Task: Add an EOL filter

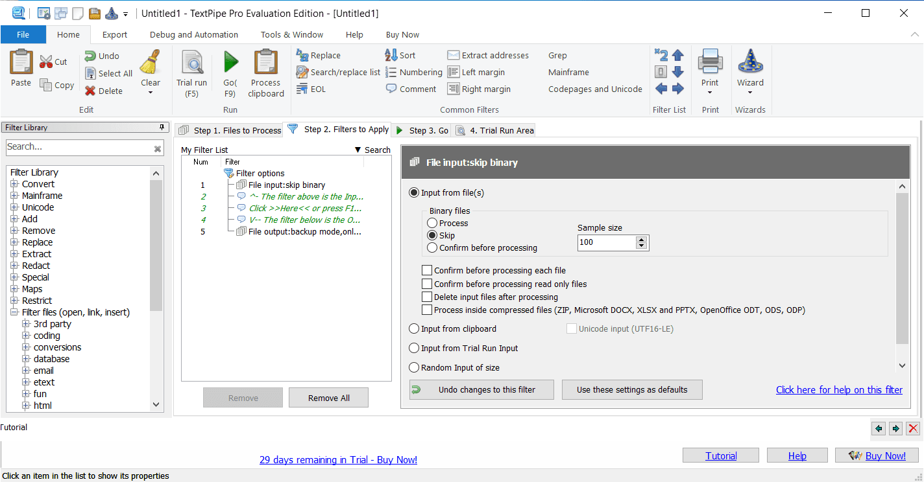Action: pyautogui.click(x=311, y=89)
